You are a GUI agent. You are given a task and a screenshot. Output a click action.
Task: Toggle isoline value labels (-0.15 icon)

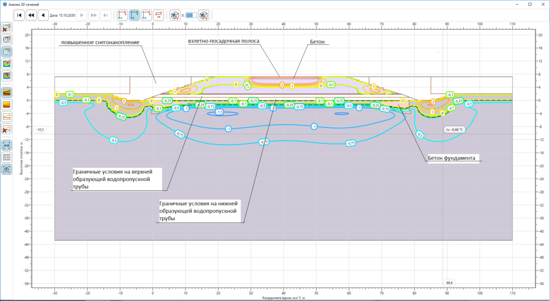tap(6, 145)
